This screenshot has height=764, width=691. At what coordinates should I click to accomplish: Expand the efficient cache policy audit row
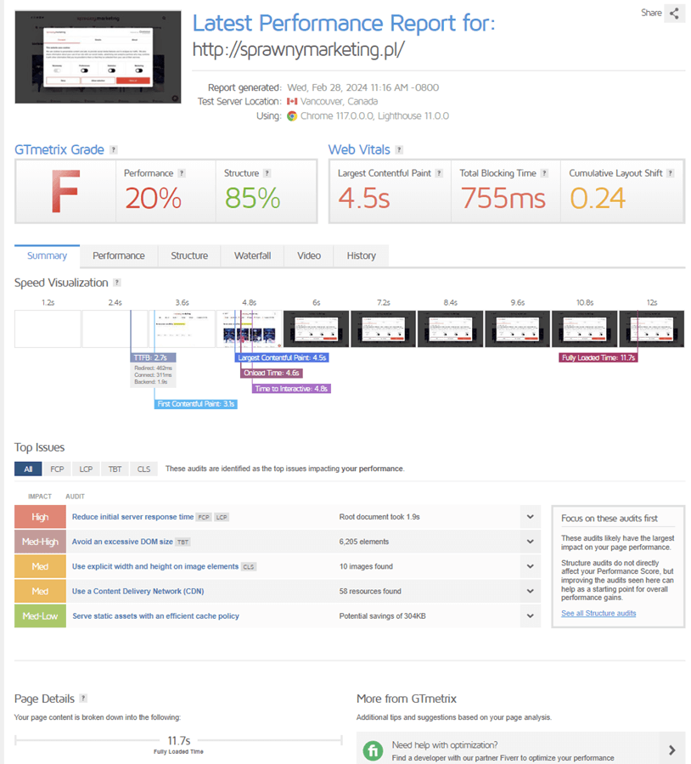[x=530, y=616]
